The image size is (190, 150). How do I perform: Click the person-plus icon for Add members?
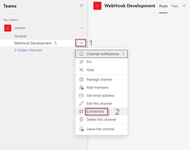coord(81,87)
